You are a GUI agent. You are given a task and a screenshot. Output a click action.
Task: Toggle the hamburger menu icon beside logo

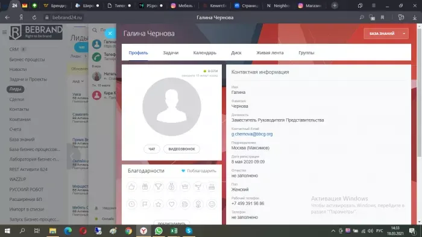[x=4, y=32]
